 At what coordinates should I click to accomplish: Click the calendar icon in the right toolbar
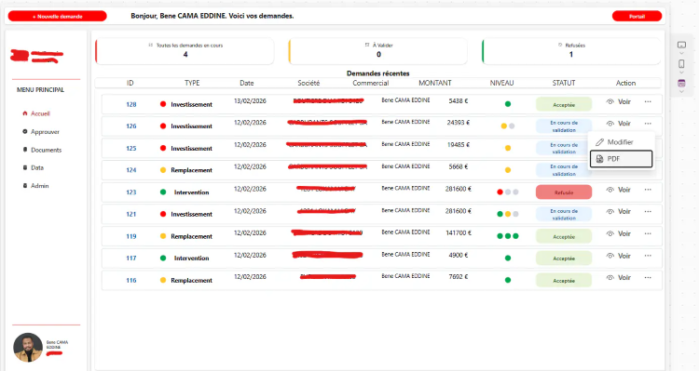(681, 83)
